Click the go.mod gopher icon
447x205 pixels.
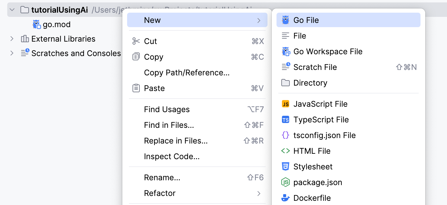(36, 24)
